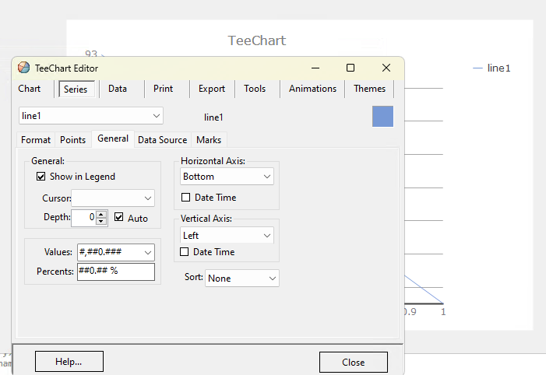This screenshot has width=546, height=375.
Task: Select the Series tab
Action: pos(76,89)
